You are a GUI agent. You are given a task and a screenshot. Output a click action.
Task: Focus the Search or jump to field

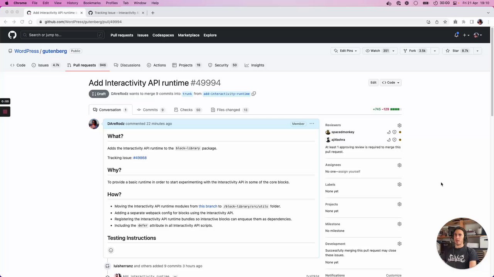tap(63, 35)
